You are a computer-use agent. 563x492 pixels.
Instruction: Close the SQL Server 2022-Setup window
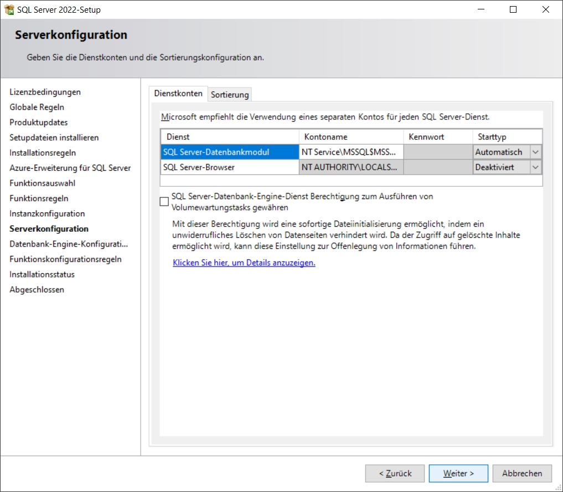[x=546, y=10]
